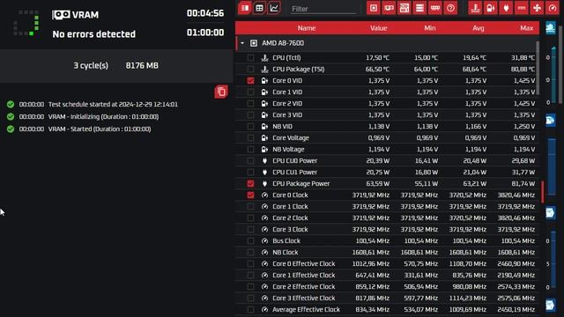Sort sensors by the Value column
The width and height of the screenshot is (564, 317).
[378, 28]
